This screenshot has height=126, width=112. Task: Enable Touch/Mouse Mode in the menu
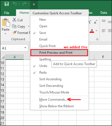(x=59, y=92)
